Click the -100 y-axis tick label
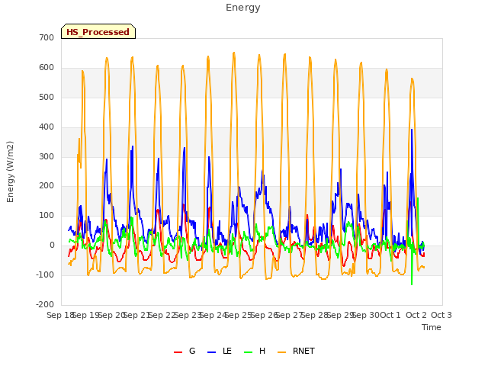The image size is (488, 366). (x=45, y=274)
